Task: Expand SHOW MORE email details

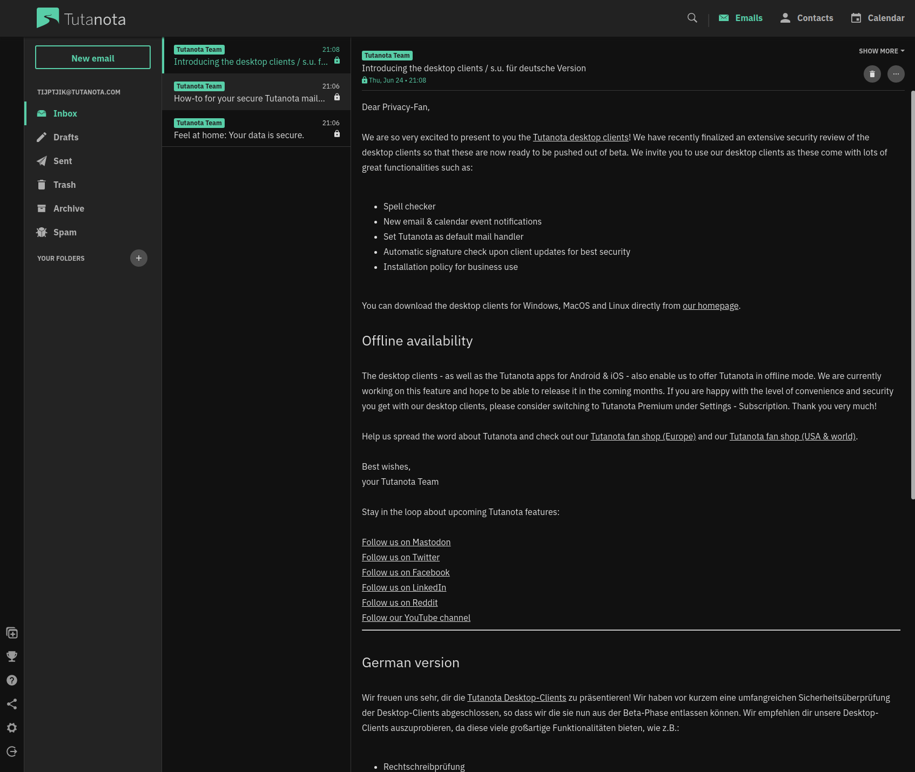Action: 882,51
